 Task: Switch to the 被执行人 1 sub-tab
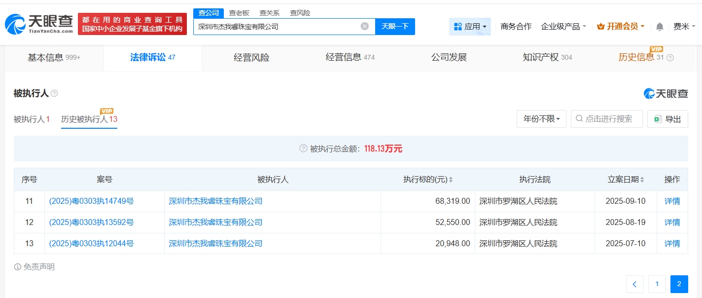32,119
